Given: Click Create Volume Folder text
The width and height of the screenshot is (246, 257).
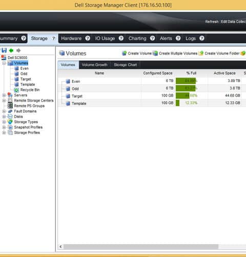Looking at the screenshot, I should [x=222, y=53].
